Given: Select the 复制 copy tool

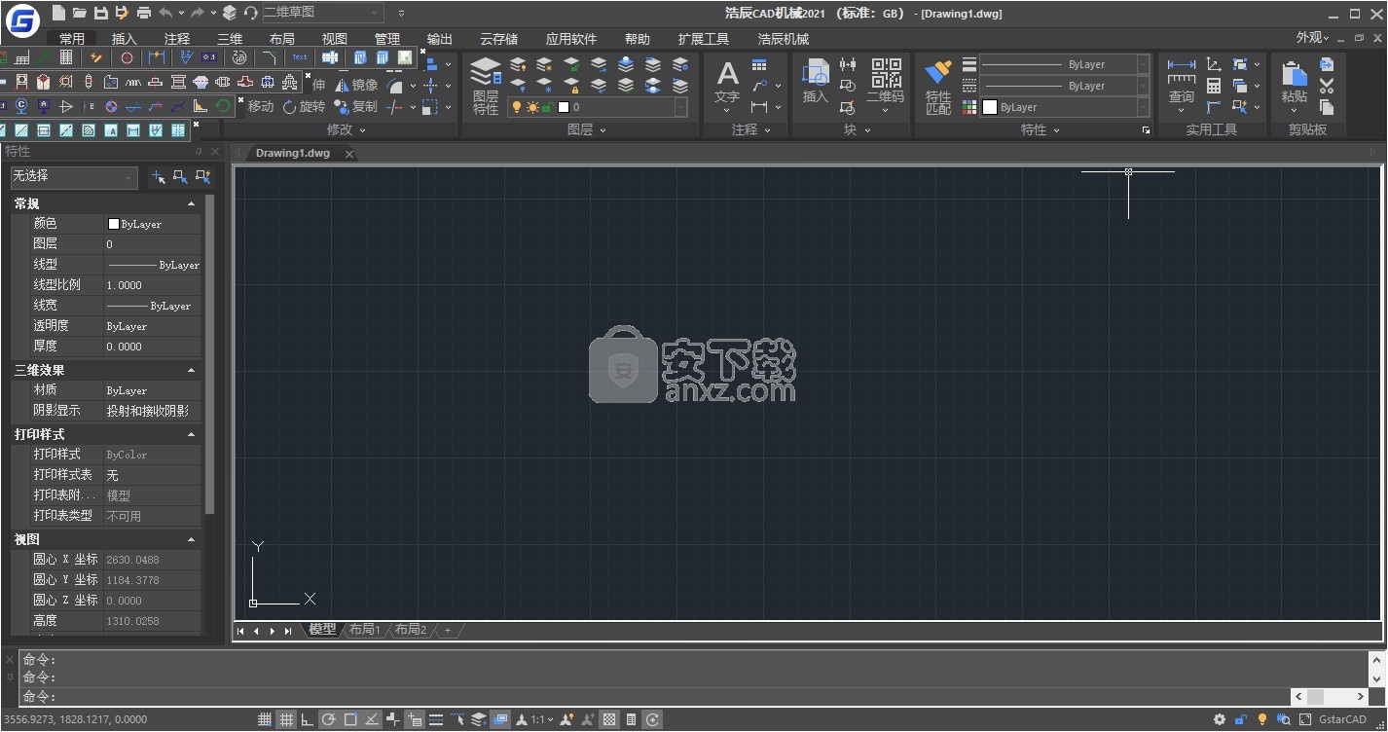Looking at the screenshot, I should pyautogui.click(x=355, y=106).
